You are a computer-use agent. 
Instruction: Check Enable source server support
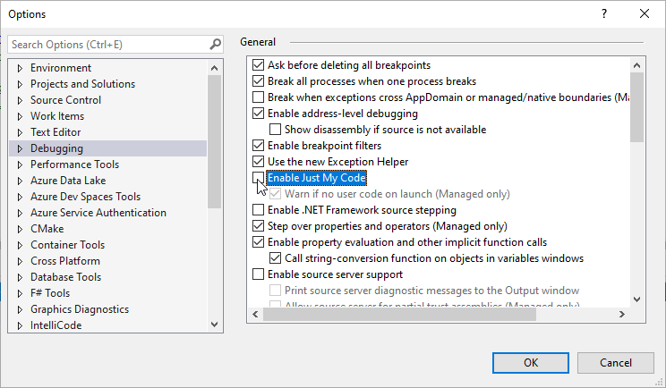(259, 274)
